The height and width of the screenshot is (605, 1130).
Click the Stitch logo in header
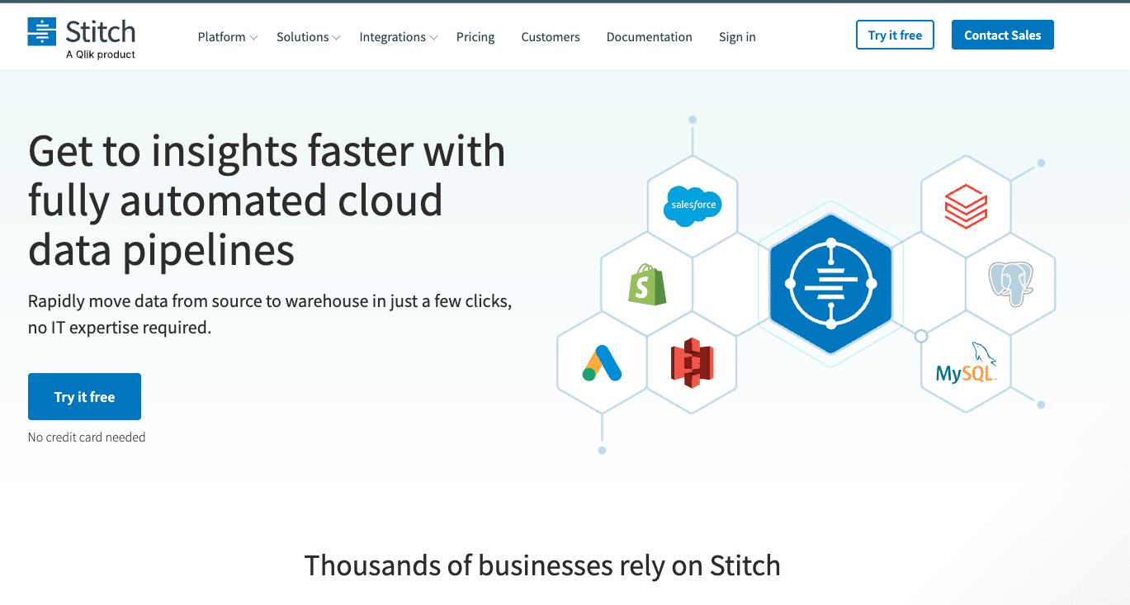(81, 37)
